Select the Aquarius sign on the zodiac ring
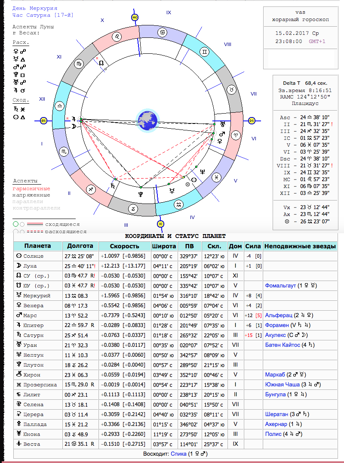This screenshot has width=344, height=463. pos(178,205)
